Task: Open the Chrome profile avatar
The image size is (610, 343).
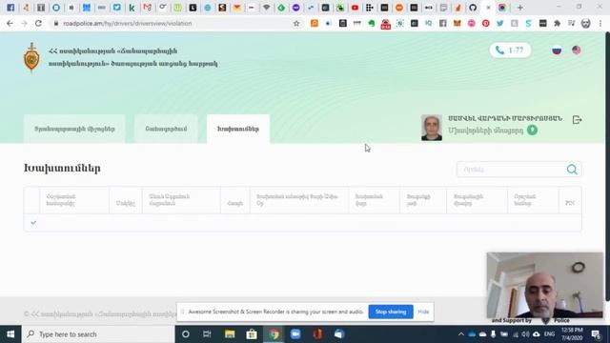Action: point(585,23)
